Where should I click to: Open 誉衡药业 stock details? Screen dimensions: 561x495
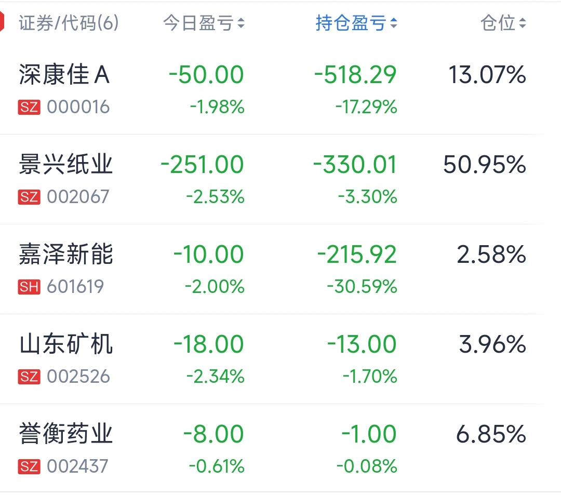[273, 448]
